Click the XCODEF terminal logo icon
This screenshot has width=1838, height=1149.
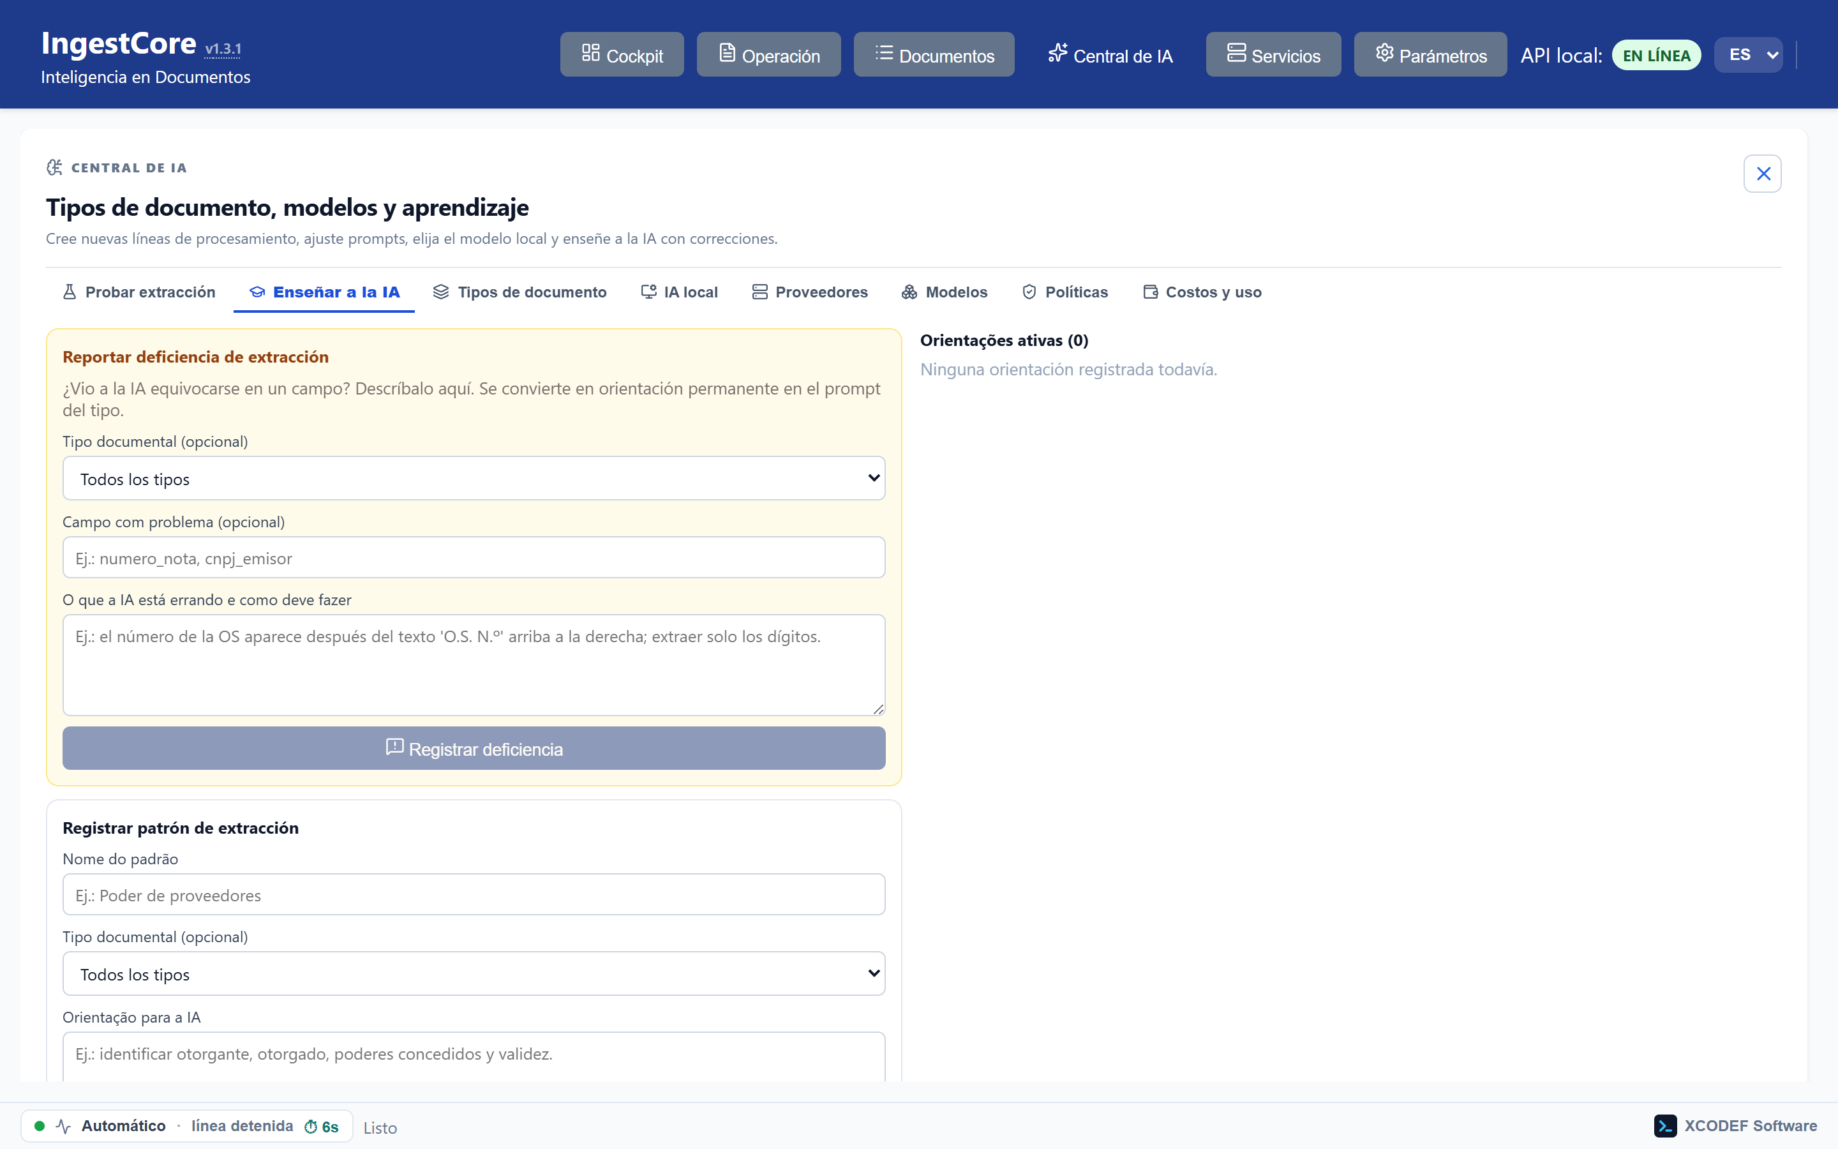(1666, 1126)
